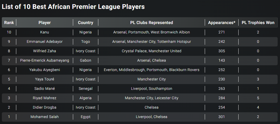The width and height of the screenshot is (280, 124).
Task: Click Kanu in the Player column
Action: pyautogui.click(x=45, y=32)
